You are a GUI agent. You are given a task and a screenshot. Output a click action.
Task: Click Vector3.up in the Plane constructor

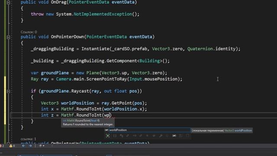[114, 73]
